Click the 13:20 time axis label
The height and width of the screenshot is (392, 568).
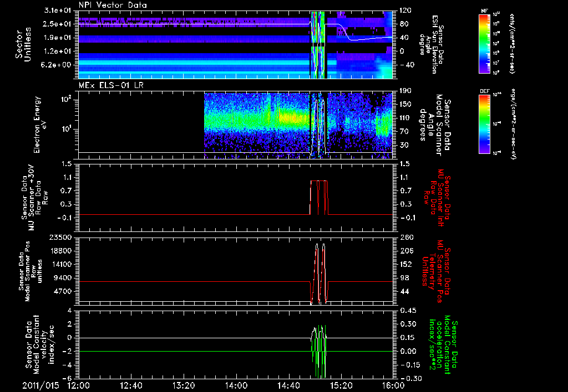[184, 385]
